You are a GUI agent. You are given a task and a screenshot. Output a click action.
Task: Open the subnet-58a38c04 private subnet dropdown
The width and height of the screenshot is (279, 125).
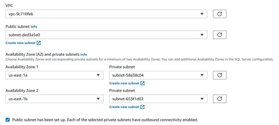coord(158,75)
